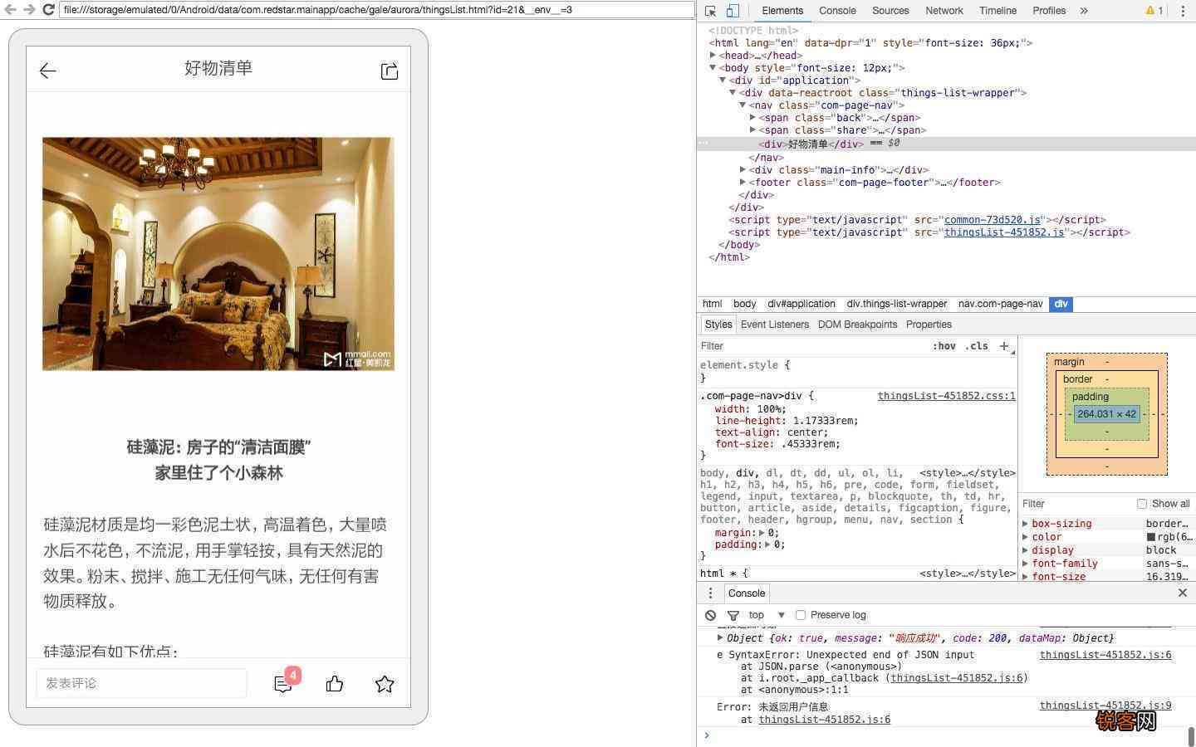Select div#application in the breadcrumb
This screenshot has height=747, width=1196.
pyautogui.click(x=801, y=304)
